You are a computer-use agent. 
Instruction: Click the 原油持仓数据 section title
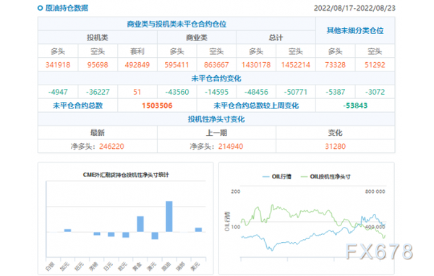[x=67, y=8]
